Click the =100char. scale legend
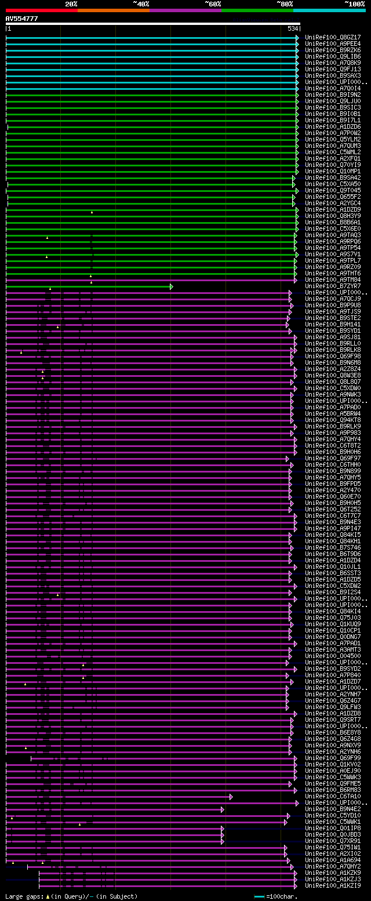Viewport: 371px width, 901px height. (277, 896)
